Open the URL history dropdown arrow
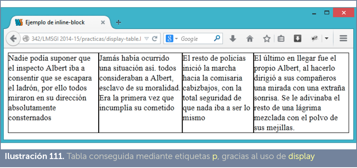 point(147,39)
